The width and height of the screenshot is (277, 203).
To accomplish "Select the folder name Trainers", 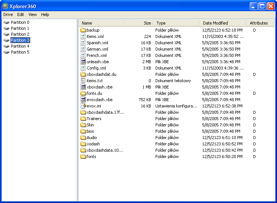I will tap(94, 119).
